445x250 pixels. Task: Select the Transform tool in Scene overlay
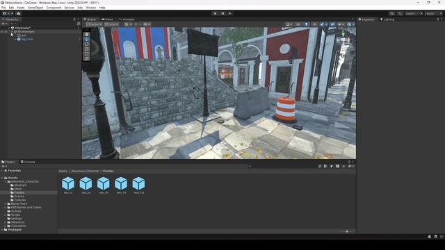(86, 58)
